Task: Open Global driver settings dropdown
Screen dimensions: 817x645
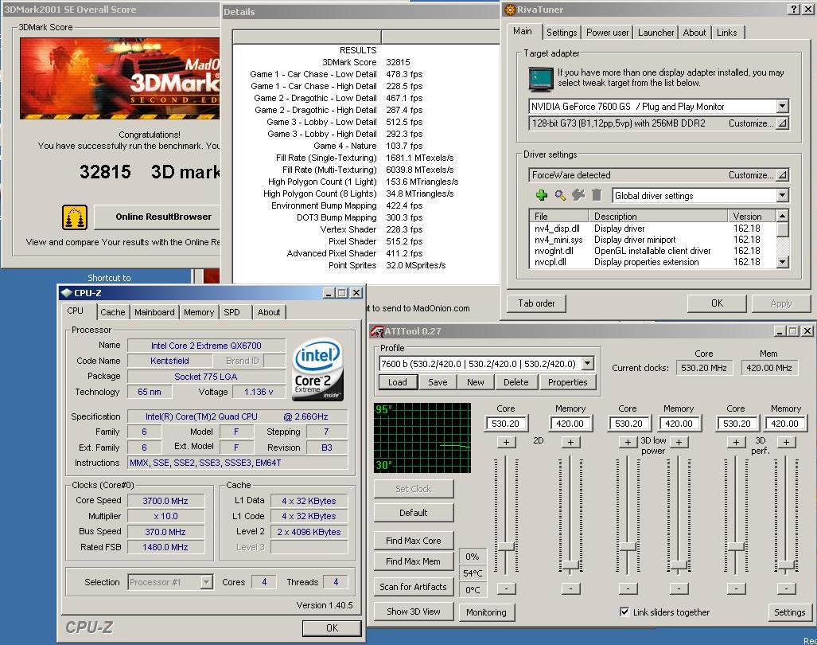Action: tap(782, 196)
